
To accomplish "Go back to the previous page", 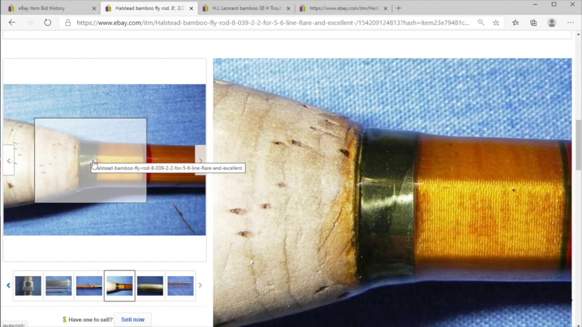I will pos(12,22).
